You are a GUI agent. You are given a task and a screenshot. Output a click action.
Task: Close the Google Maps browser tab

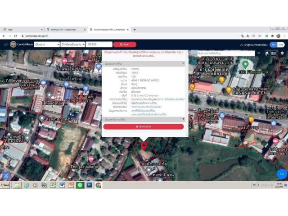pos(85,30)
